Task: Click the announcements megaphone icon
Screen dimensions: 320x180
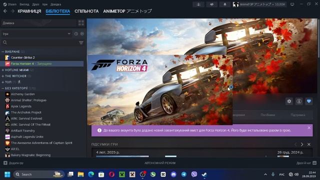Action: click(x=212, y=4)
